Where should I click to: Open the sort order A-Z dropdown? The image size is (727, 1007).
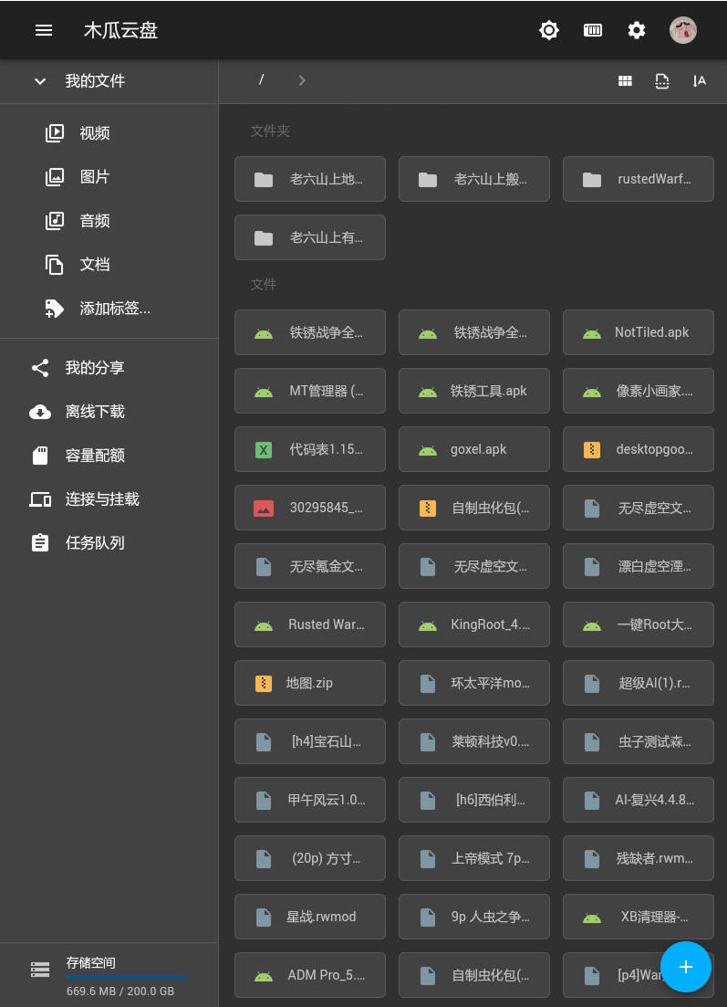(x=700, y=81)
